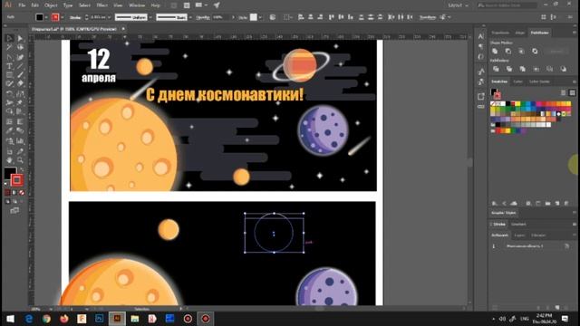Click Vertical Align Top icon
This screenshot has height=326, width=580.
coord(332,17)
